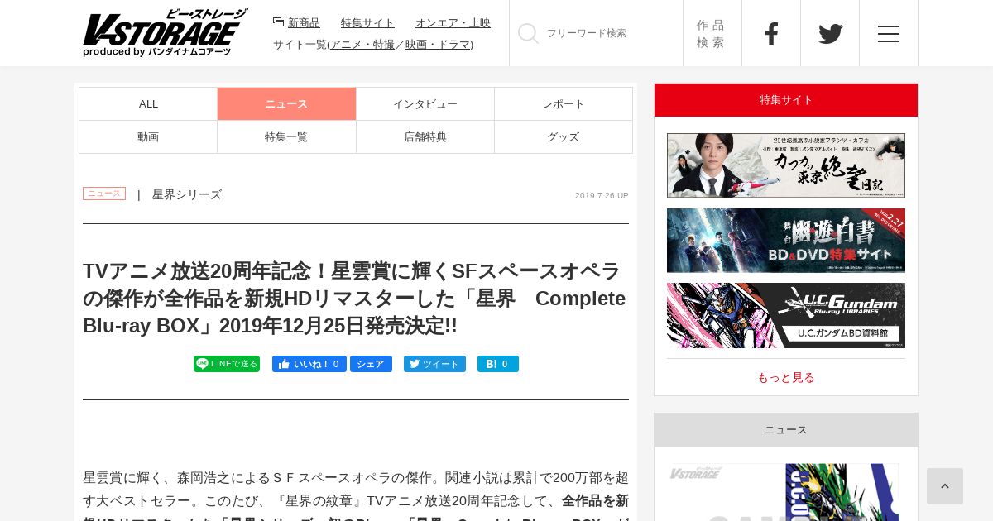Open the 映画・ドラマ site list
Viewport: 993px width, 521px height.
438,44
